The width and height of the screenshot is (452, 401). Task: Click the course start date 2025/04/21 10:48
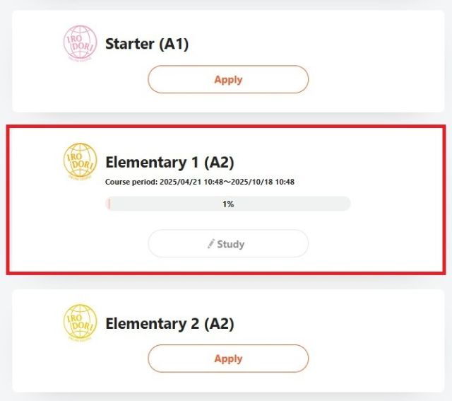coord(191,182)
